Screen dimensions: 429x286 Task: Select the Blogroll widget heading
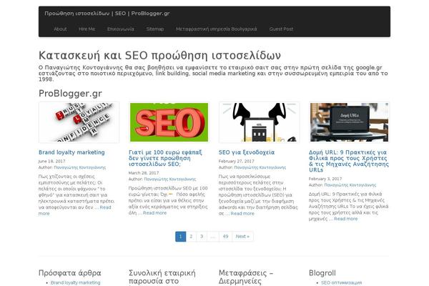(322, 273)
